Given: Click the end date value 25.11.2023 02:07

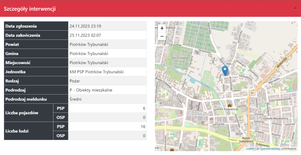Looking at the screenshot, I should 85,35.
